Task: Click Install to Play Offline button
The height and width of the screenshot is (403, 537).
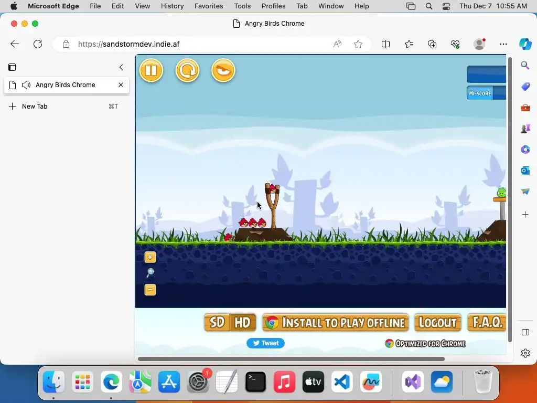Action: [335, 323]
